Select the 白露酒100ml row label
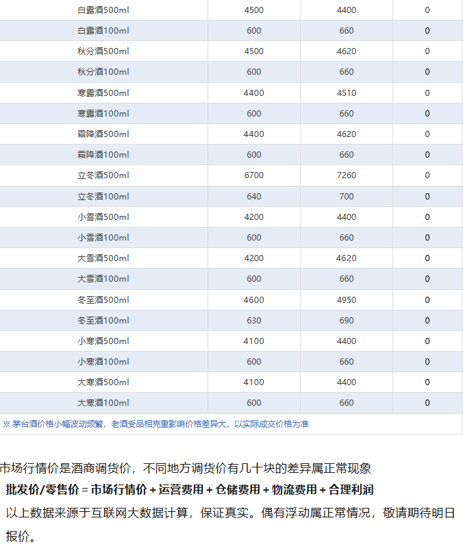Screen dimensions: 463x551 (103, 31)
